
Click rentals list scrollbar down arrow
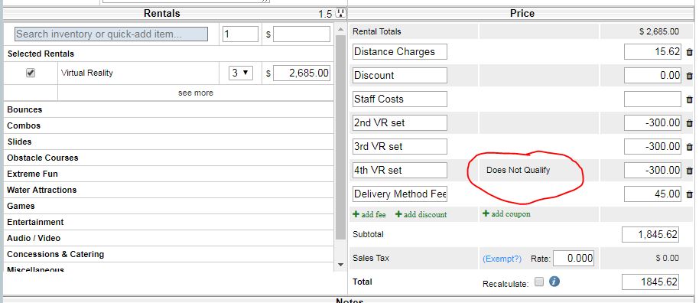340,265
